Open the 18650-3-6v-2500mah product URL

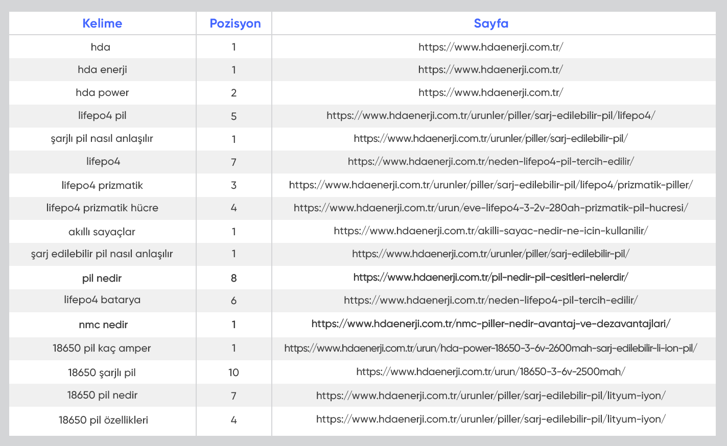pos(490,371)
